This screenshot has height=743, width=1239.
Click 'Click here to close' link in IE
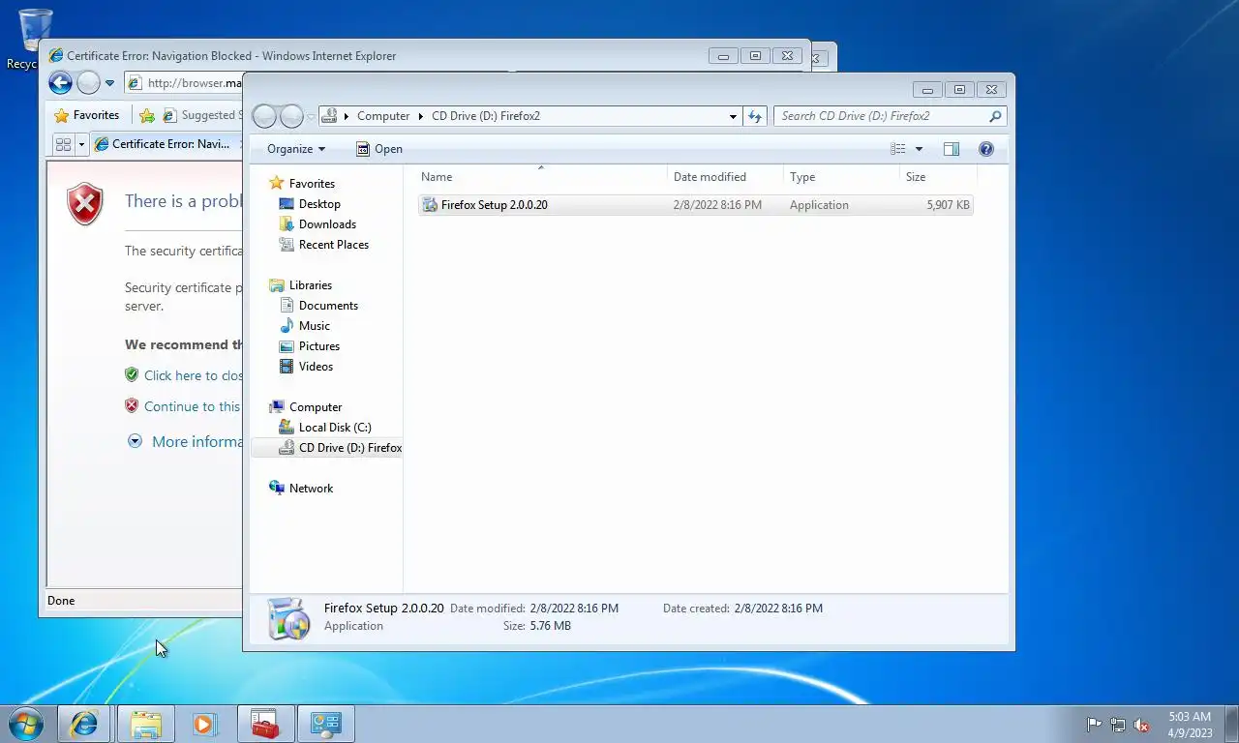point(193,375)
